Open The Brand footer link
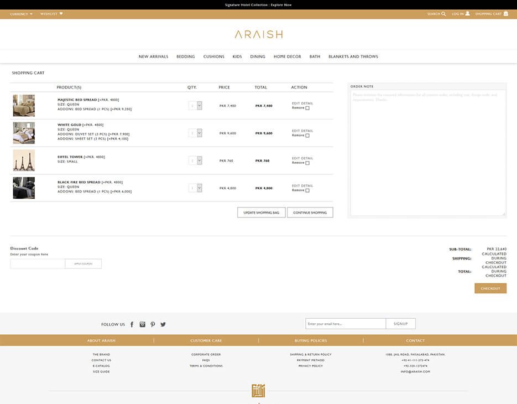This screenshot has width=517, height=404. pos(101,355)
